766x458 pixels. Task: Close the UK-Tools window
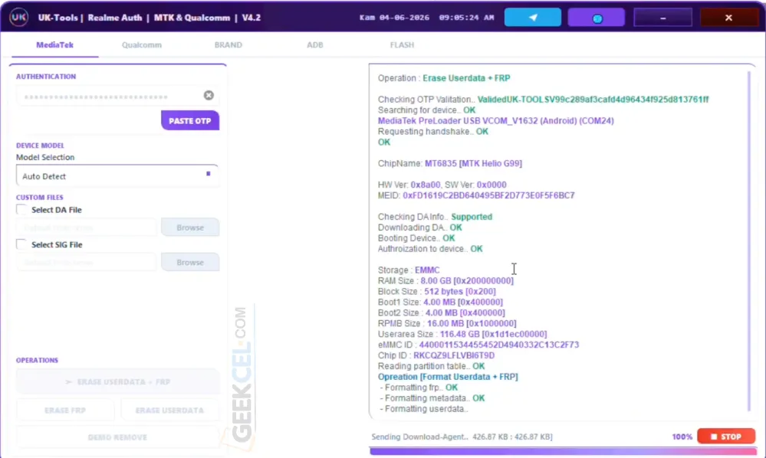[x=728, y=18]
